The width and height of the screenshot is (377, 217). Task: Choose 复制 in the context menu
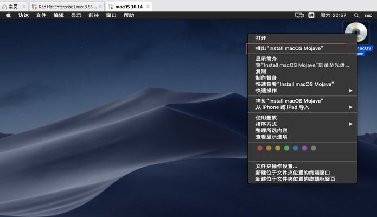303,72
